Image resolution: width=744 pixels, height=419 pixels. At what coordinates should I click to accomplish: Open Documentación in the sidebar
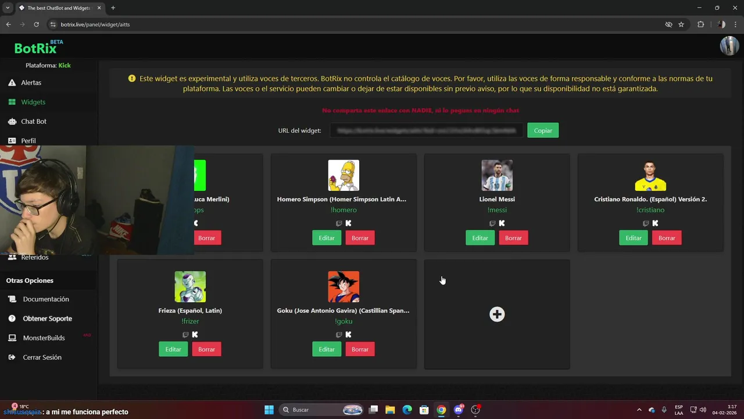pos(46,299)
